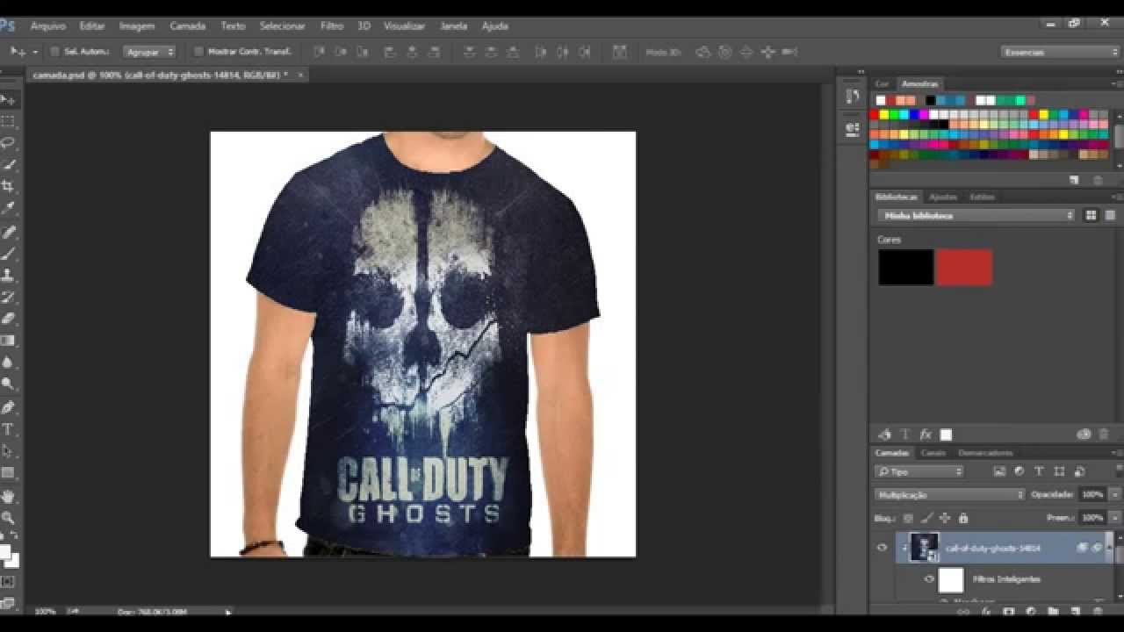The image size is (1124, 632).
Task: Select the Hand tool
Action: pyautogui.click(x=8, y=496)
